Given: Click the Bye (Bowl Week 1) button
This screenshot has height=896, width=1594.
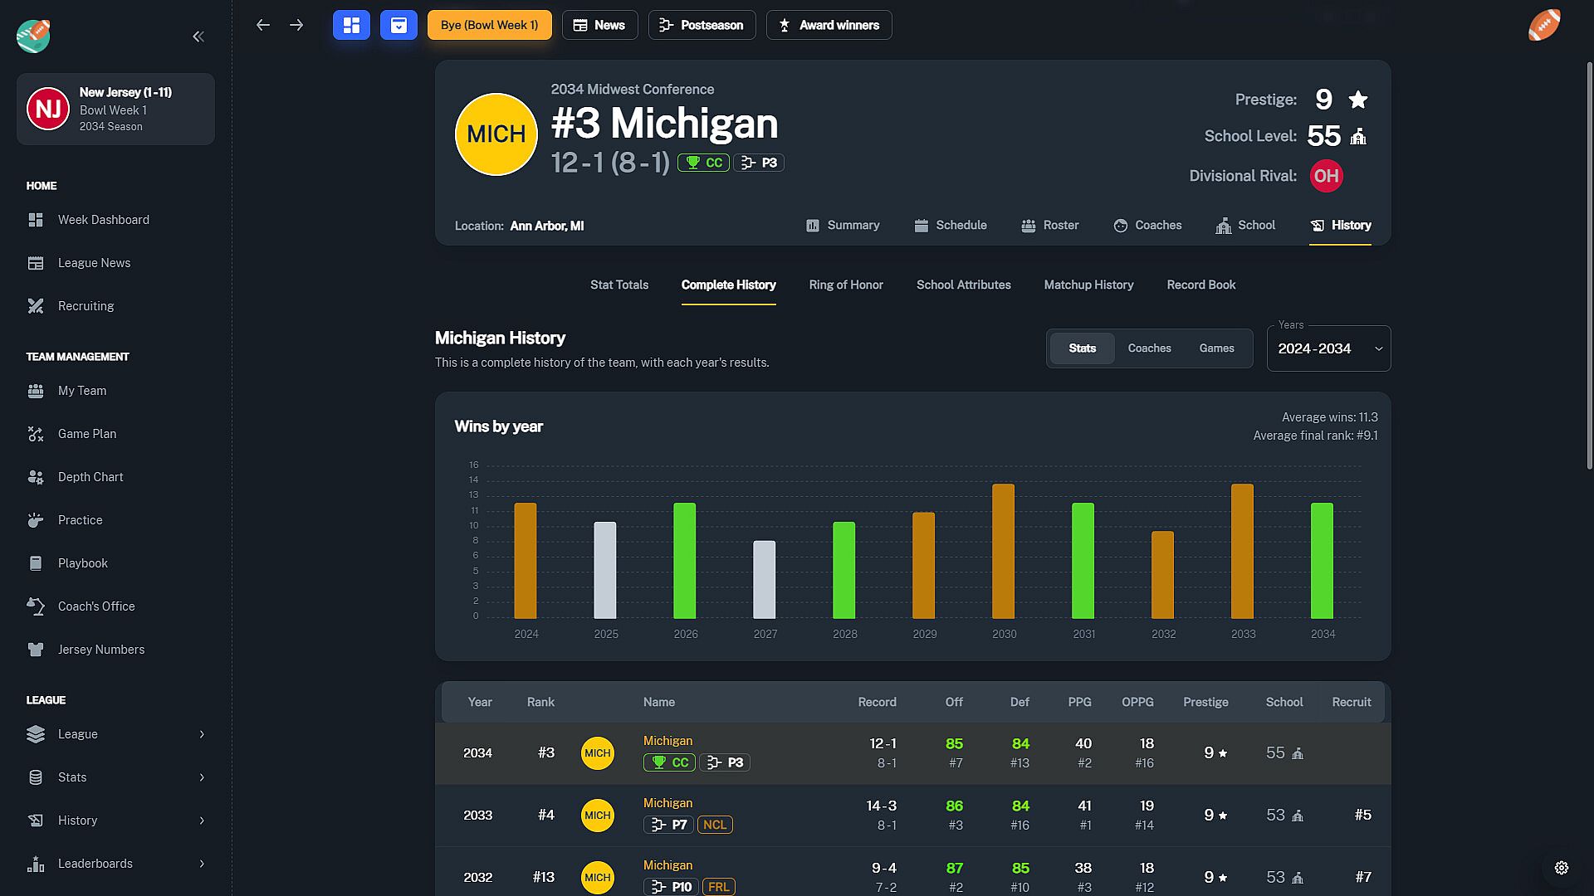Looking at the screenshot, I should (489, 25).
